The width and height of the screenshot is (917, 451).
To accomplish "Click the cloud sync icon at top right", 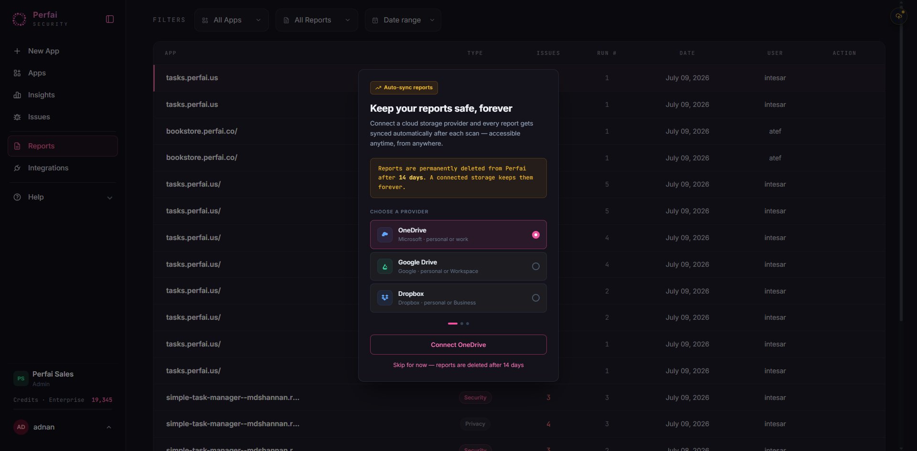I will [x=899, y=16].
